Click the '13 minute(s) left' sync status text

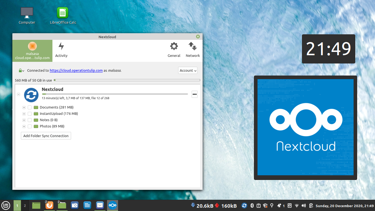(x=75, y=98)
